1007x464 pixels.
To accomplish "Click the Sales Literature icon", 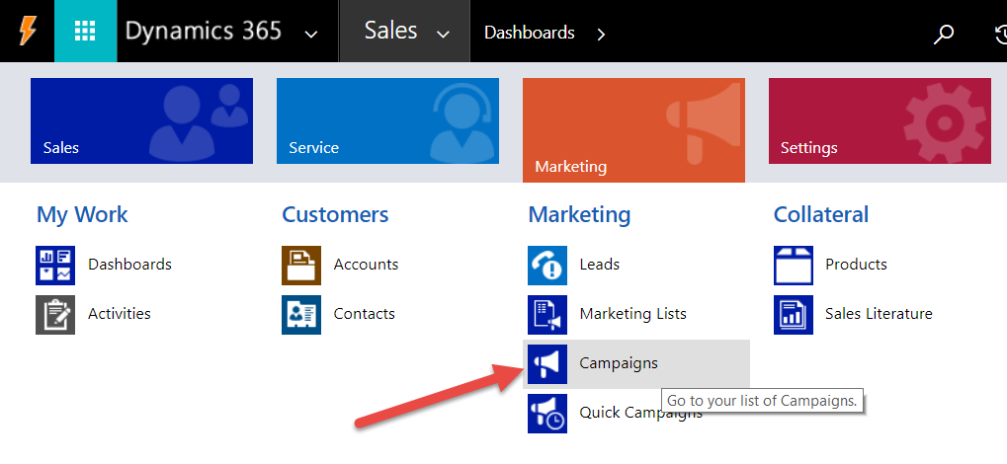I will (793, 314).
